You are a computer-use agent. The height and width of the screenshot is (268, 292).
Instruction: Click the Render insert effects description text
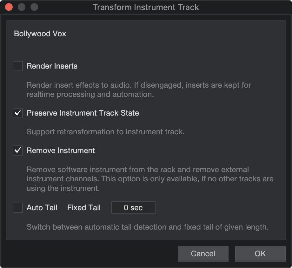click(x=139, y=90)
